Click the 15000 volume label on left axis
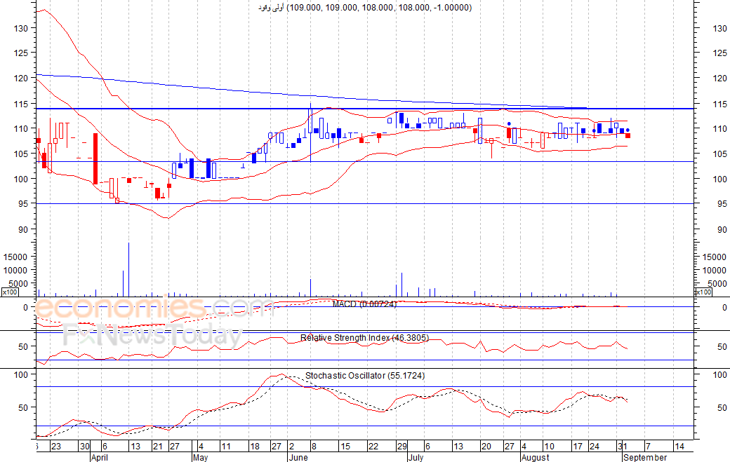 [15, 257]
